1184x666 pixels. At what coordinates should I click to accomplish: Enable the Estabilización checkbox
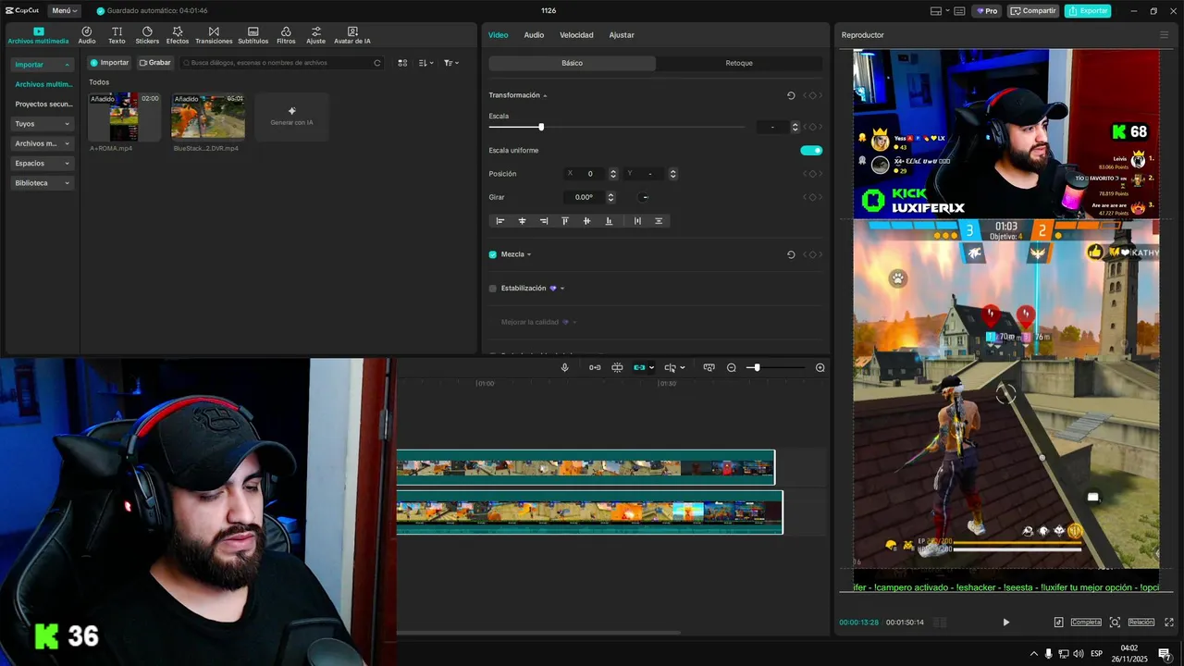[x=493, y=289]
